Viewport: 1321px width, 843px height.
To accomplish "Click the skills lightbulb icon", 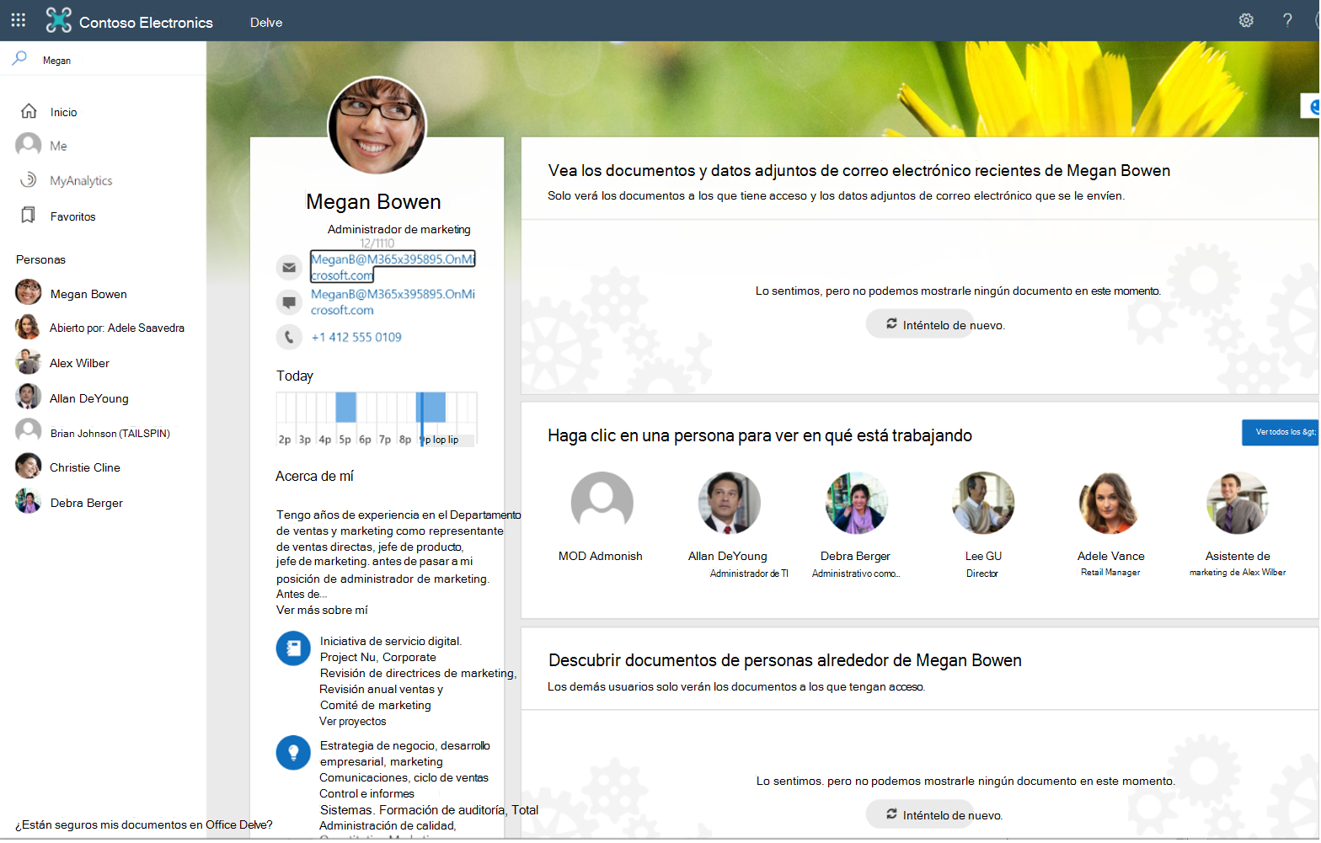I will coord(293,752).
